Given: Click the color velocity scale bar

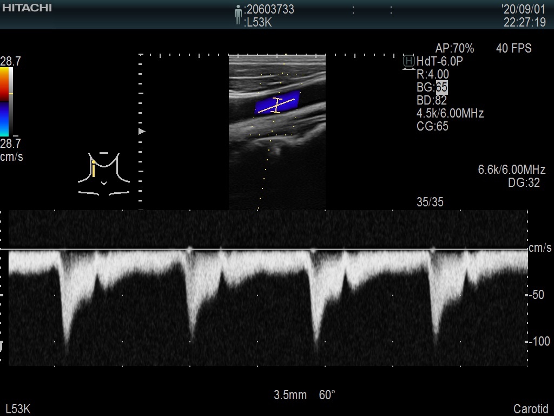Looking at the screenshot, I should pyautogui.click(x=5, y=102).
